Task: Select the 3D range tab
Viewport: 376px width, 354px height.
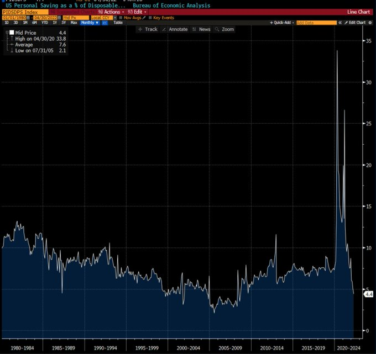Action: [16, 23]
